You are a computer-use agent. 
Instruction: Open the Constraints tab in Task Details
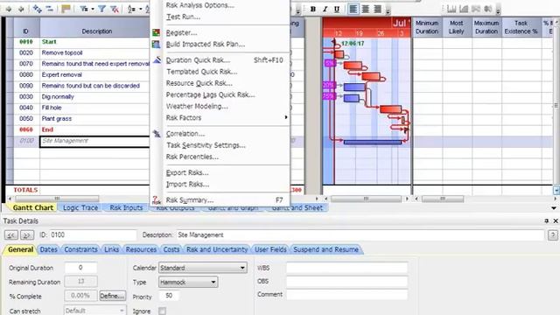(x=80, y=249)
